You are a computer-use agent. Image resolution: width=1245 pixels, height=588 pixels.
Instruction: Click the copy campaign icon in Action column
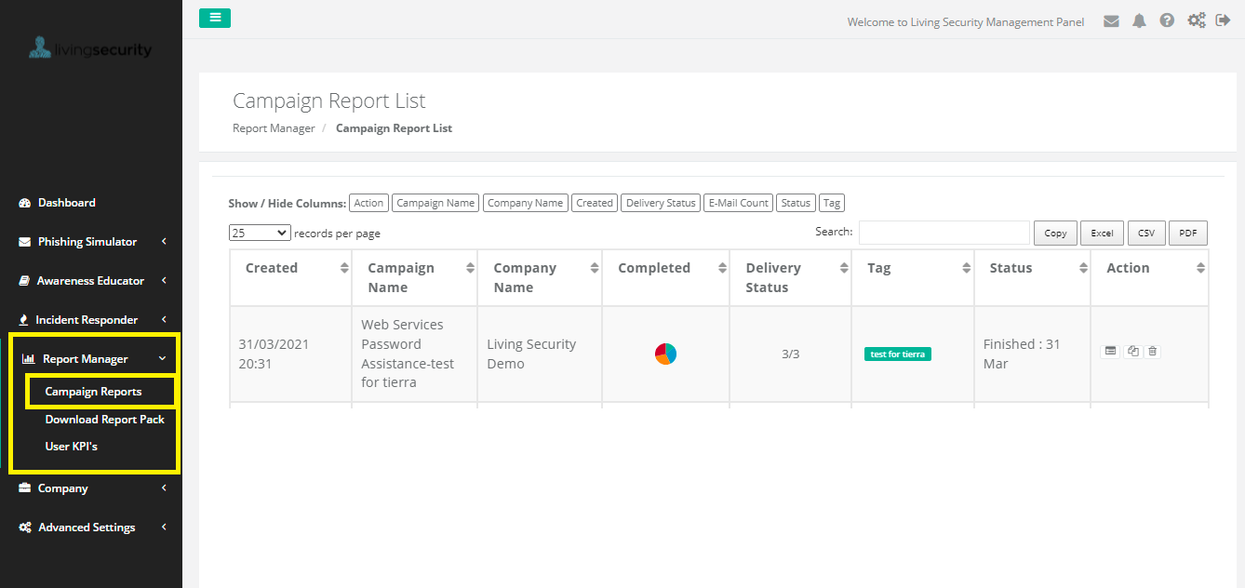(x=1132, y=351)
